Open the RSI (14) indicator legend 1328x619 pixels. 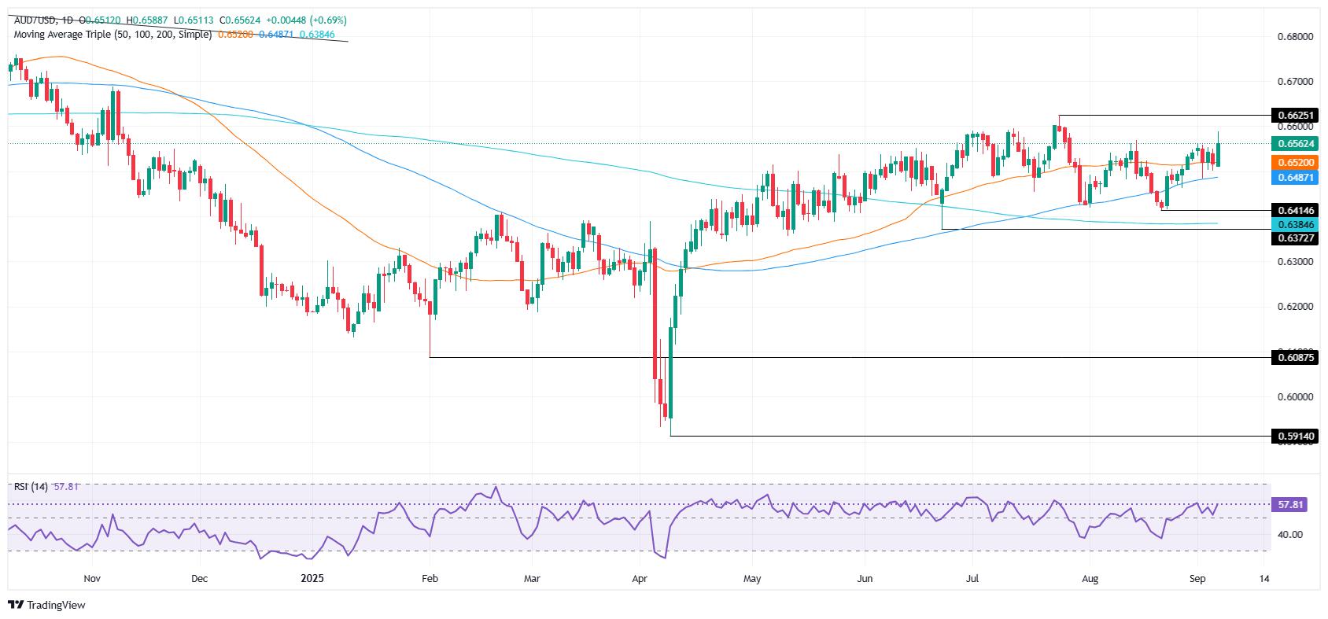[29, 487]
